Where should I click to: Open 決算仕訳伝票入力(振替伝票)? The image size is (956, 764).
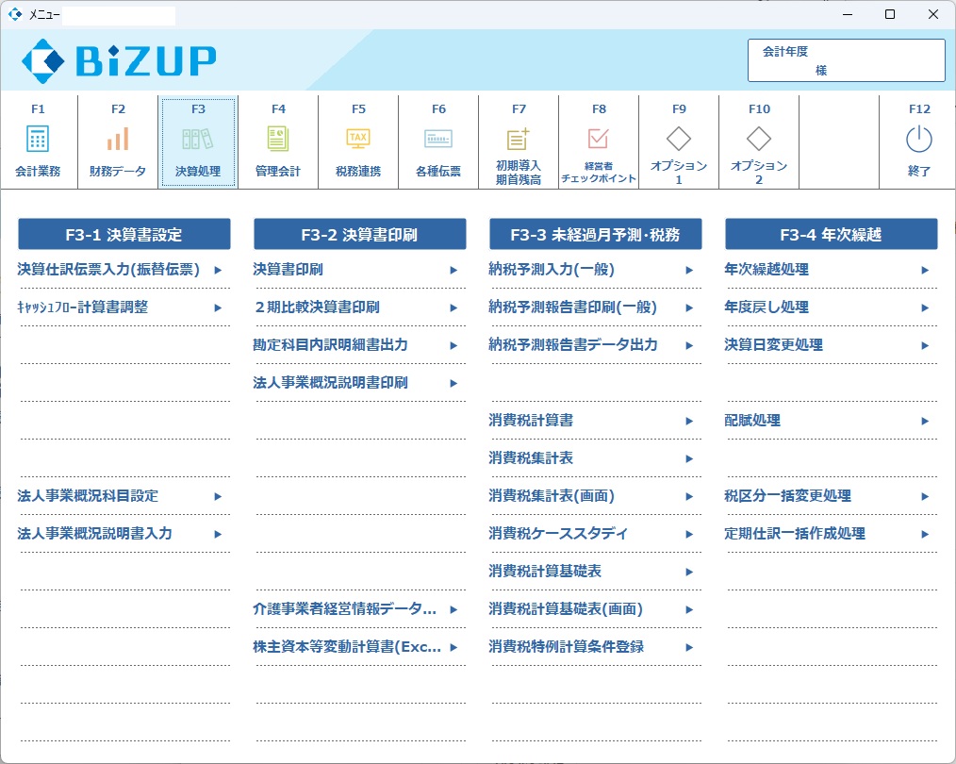[x=108, y=270]
